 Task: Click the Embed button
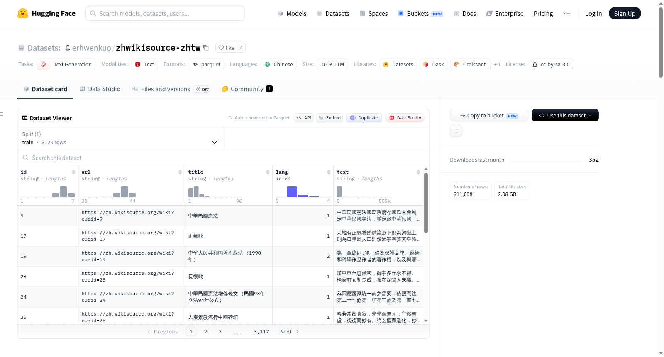pyautogui.click(x=330, y=118)
